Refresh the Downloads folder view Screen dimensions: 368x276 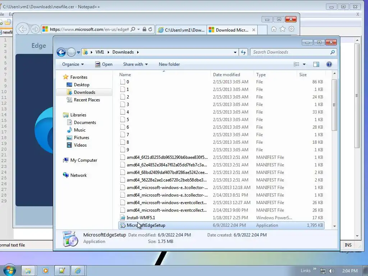pyautogui.click(x=243, y=52)
